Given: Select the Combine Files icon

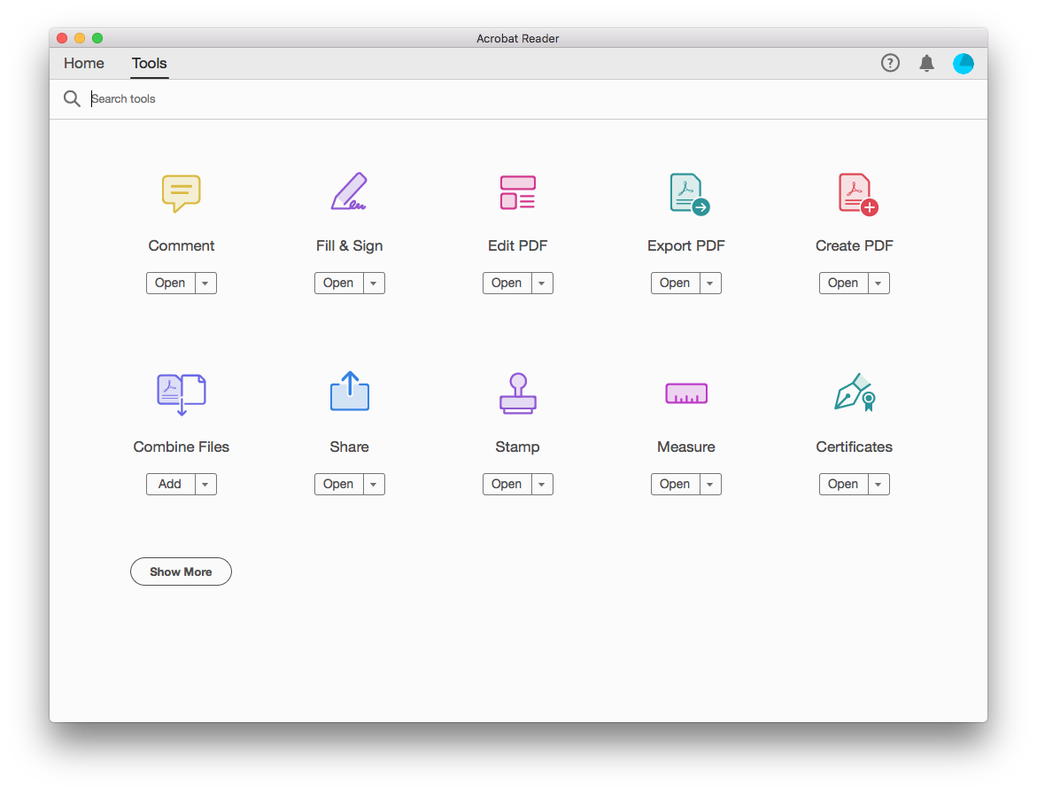Looking at the screenshot, I should (x=182, y=394).
